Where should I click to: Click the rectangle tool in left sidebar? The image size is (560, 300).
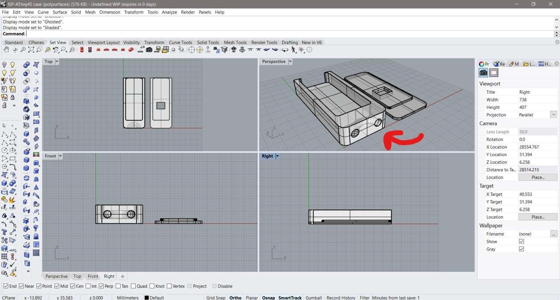click(12, 159)
